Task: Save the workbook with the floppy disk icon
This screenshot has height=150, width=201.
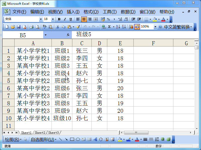Action: [19, 27]
